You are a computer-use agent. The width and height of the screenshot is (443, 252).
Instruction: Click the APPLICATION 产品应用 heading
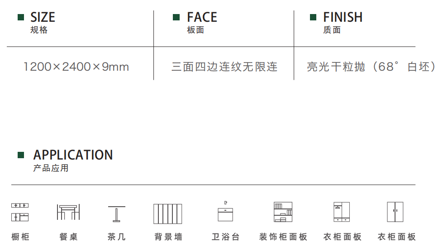pyautogui.click(x=73, y=160)
